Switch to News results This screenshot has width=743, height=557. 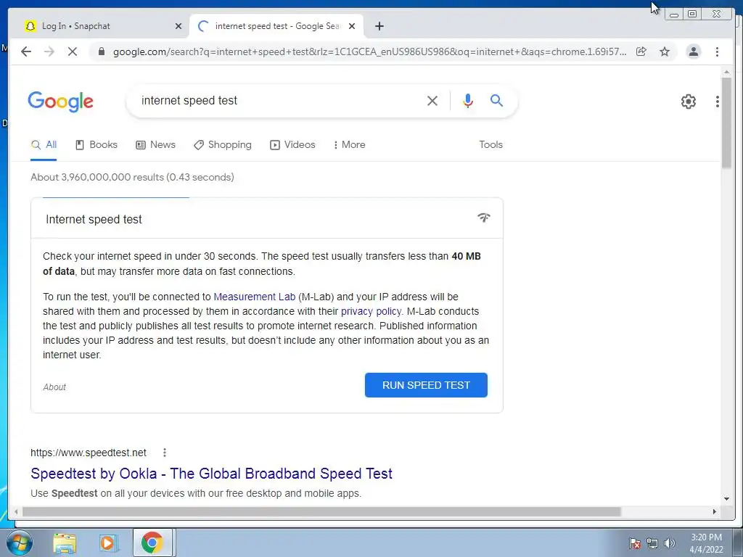[x=155, y=145]
